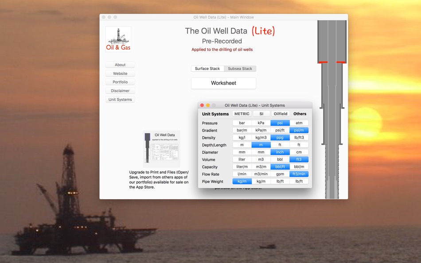Choose m3/m for Capacity
The height and width of the screenshot is (263, 421).
click(x=261, y=166)
